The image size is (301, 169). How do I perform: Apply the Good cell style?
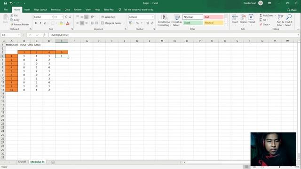coord(193,23)
